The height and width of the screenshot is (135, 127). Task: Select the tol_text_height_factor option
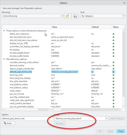point(19,53)
